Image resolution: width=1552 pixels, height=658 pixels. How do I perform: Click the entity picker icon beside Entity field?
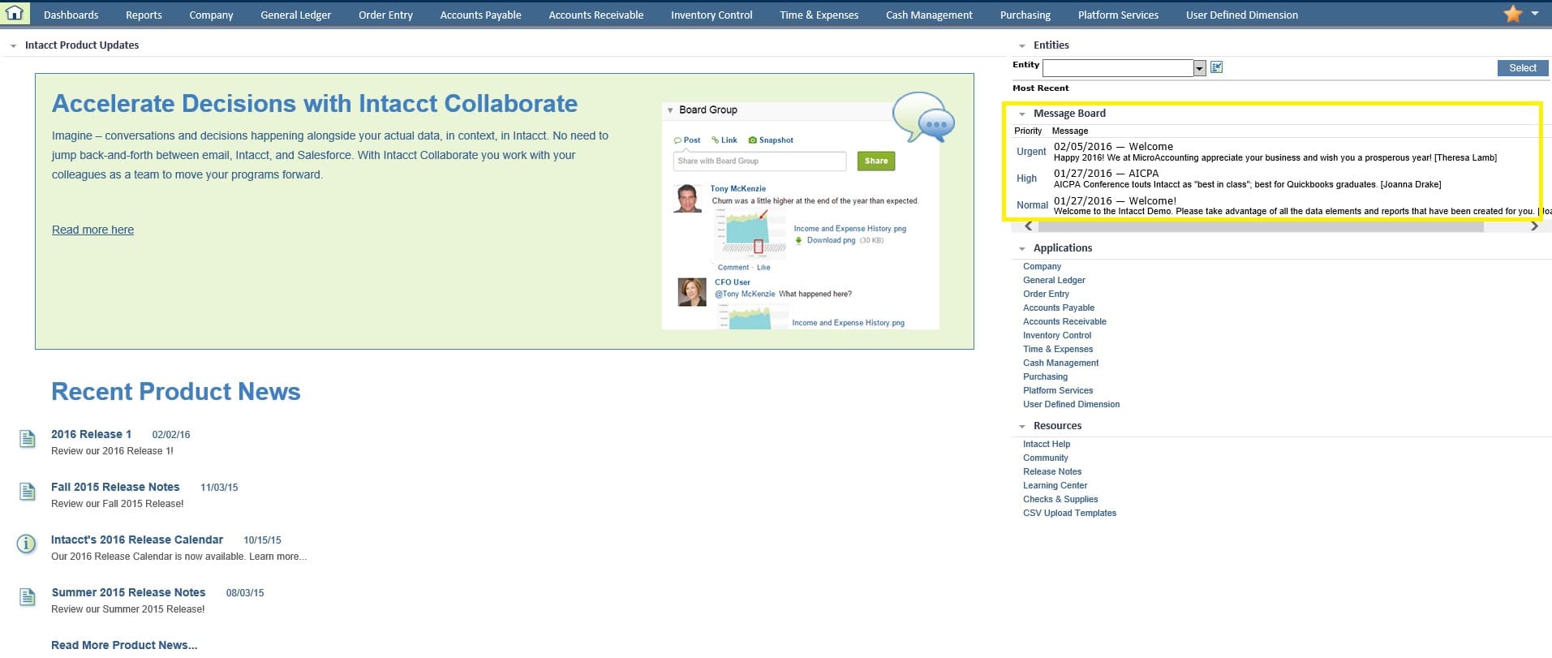coord(1216,67)
